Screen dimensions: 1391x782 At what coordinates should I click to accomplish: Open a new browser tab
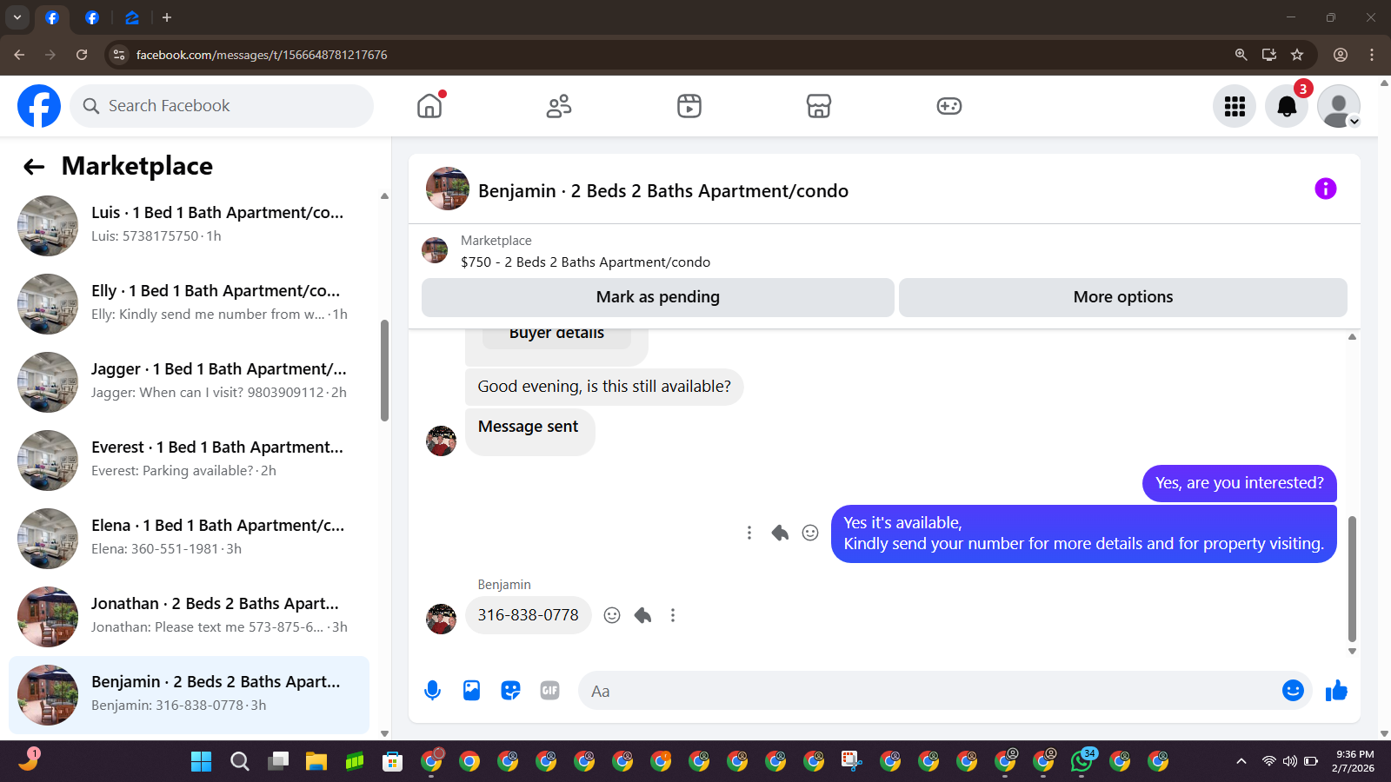coord(167,17)
